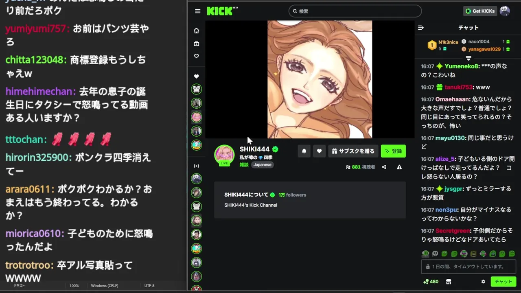Collapse the chat panel using arrow icon
The width and height of the screenshot is (521, 293).
click(x=421, y=28)
